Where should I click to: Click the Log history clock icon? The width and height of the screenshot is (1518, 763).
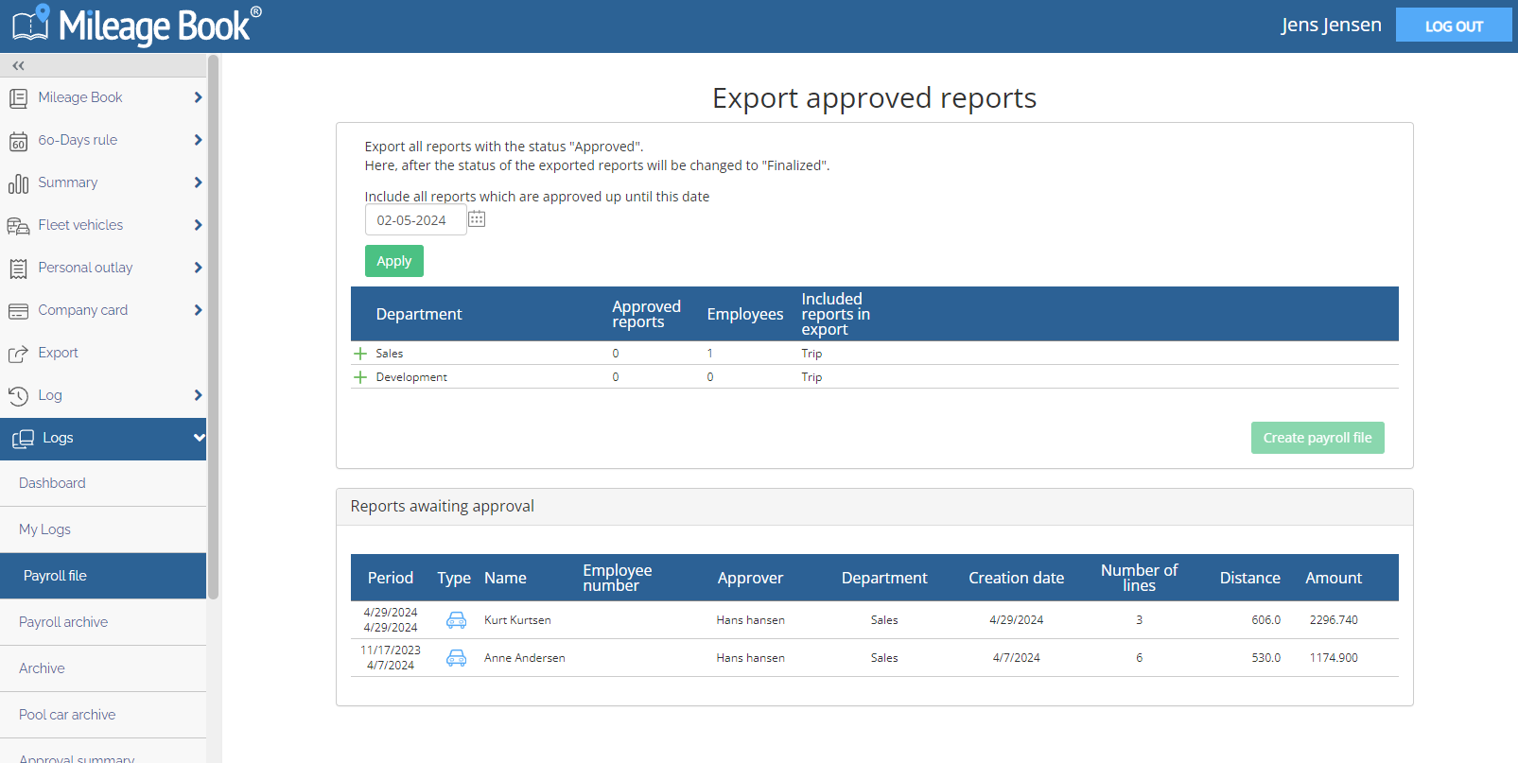point(18,396)
